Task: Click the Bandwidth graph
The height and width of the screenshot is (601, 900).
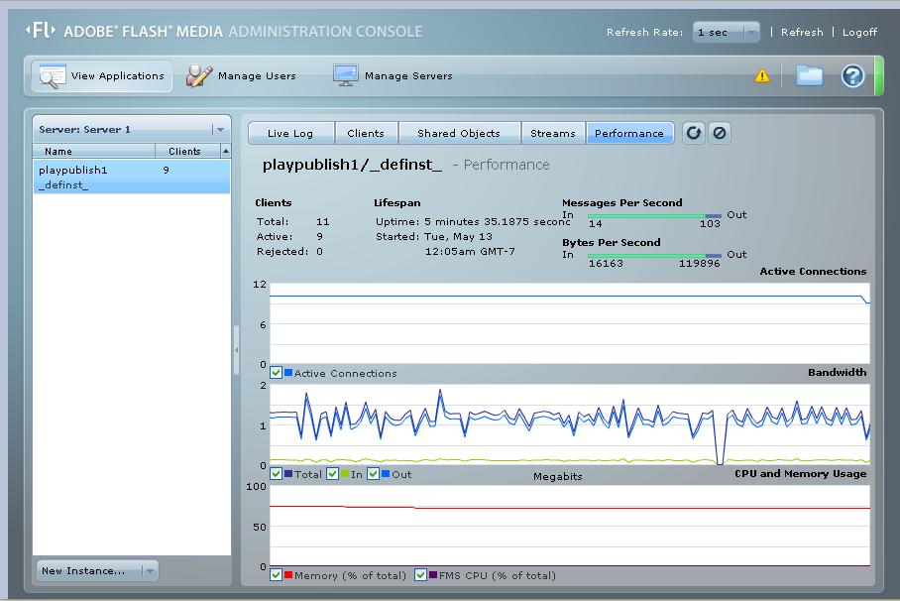Action: pos(569,424)
